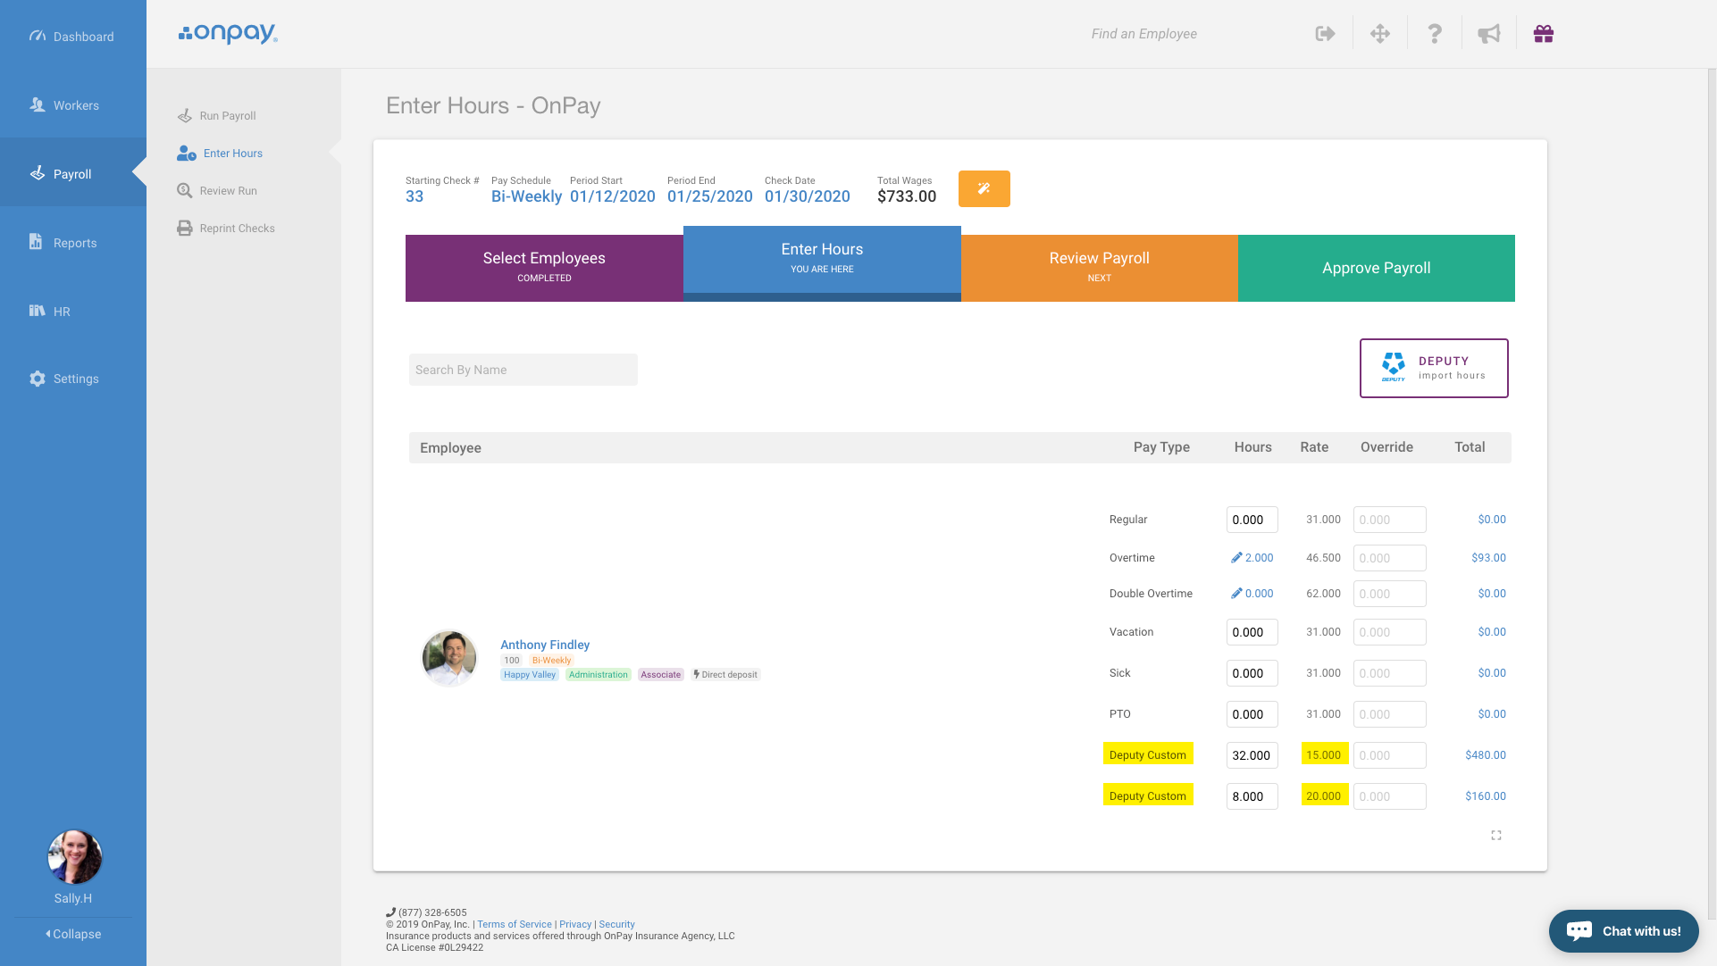Click the PTO override input field
Viewport: 1717px width, 966px height.
(x=1390, y=714)
